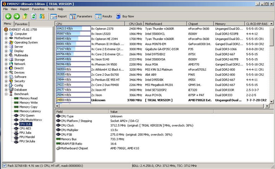275x169 pixels.
Task: Click the Security shield icon in tree
Action: pyautogui.click(x=11, y=81)
